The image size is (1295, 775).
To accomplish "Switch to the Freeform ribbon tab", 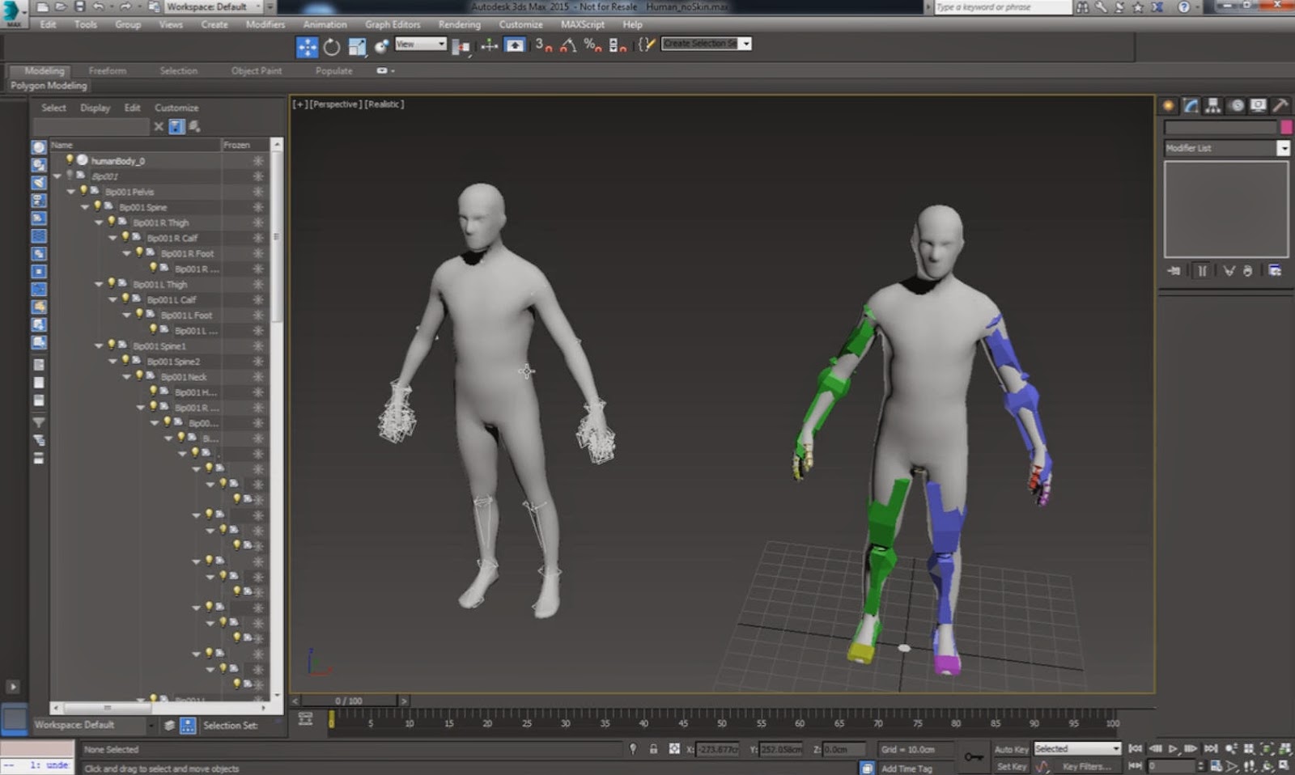I will [108, 71].
